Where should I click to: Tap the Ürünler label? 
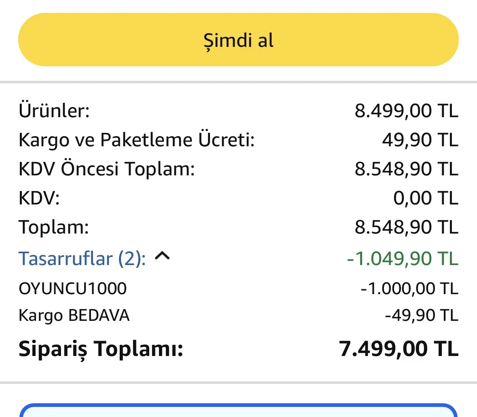[54, 110]
